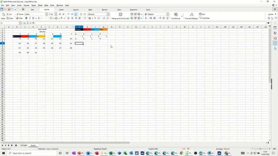The height and width of the screenshot is (156, 278).
Task: Switch to the Insert ribbon tab
Action: point(61,10)
